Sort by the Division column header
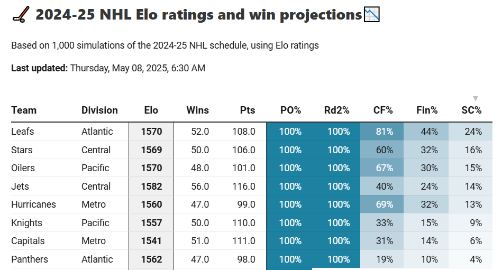The width and height of the screenshot is (502, 270). pos(99,110)
